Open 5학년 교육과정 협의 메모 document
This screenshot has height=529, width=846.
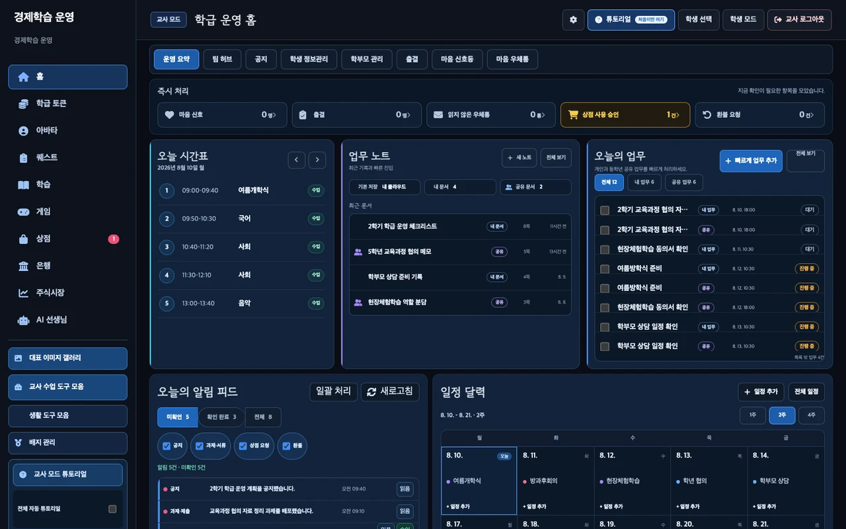[460, 252]
